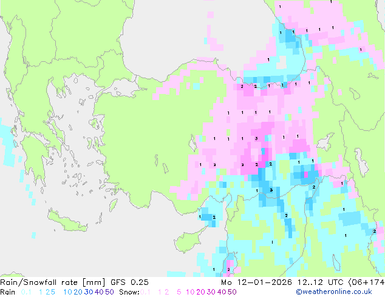The height and width of the screenshot is (297, 385).
Task: Select the Snow 50 legend value
Action: [232, 292]
